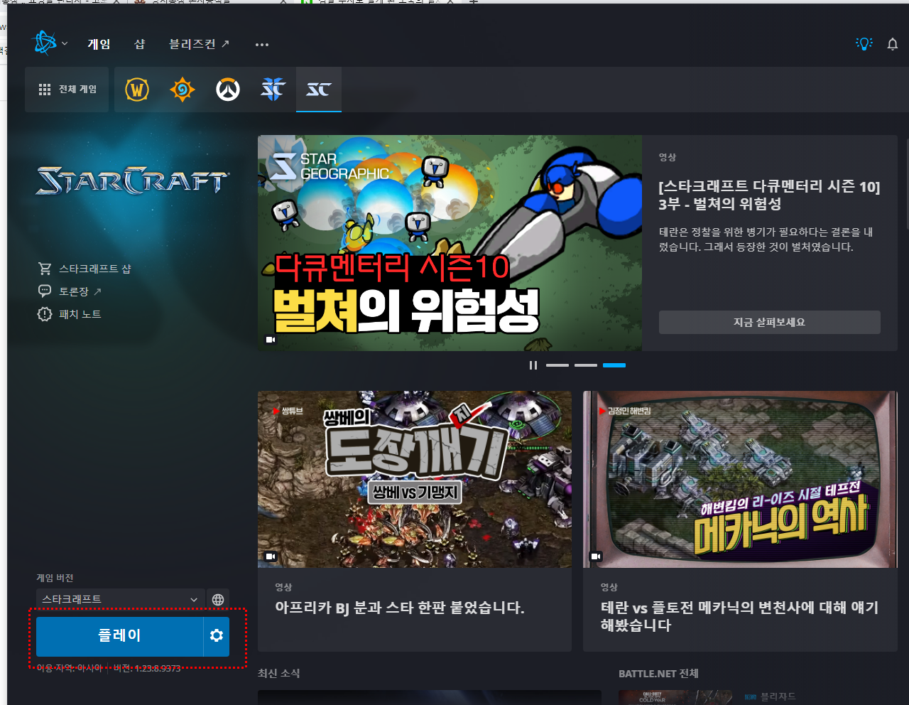Viewport: 909px width, 705px height.
Task: Open the 스타크래프트 샵 link
Action: pyautogui.click(x=85, y=269)
